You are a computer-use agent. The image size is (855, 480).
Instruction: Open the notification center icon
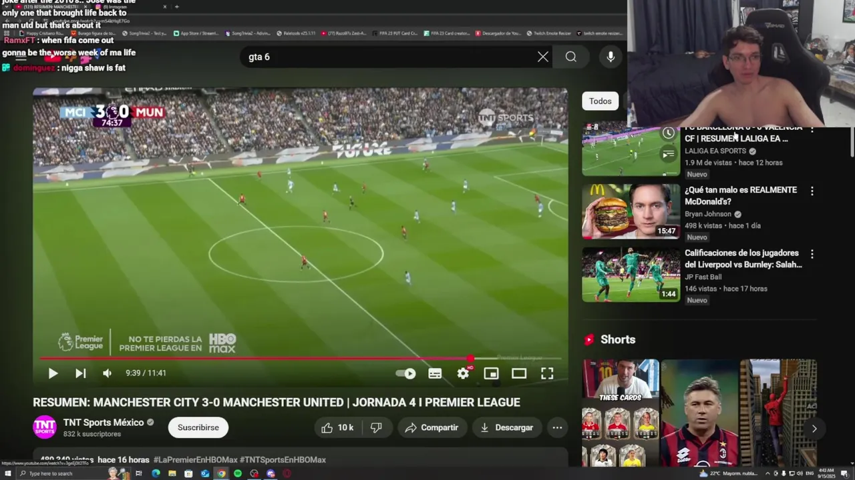pos(844,473)
